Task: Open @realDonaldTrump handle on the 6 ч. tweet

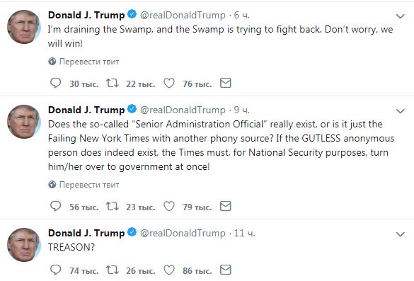Action: point(183,16)
